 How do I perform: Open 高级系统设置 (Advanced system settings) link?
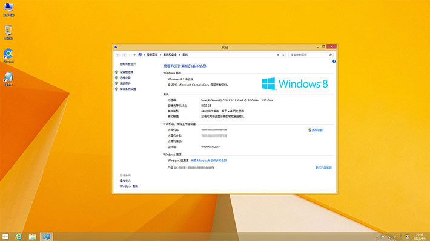(128, 89)
